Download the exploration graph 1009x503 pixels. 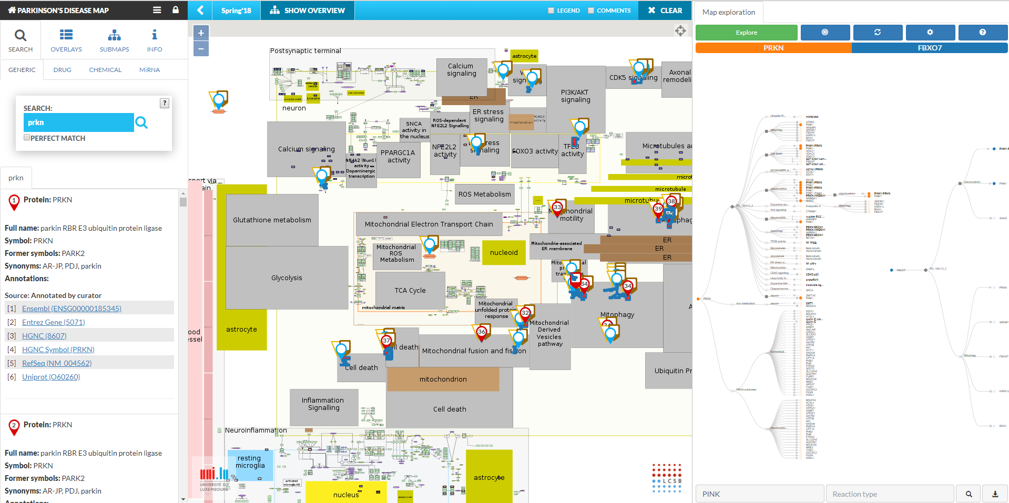point(995,494)
